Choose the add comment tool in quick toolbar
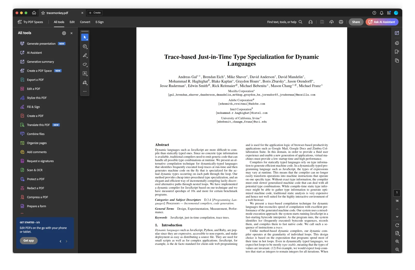The image size is (415, 270). pos(85,46)
